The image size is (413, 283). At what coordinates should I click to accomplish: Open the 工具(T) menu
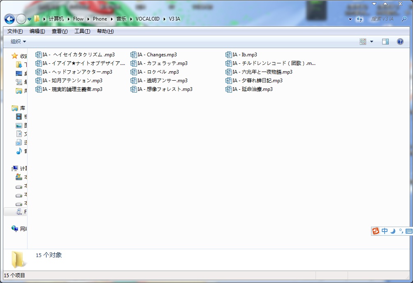click(x=82, y=31)
